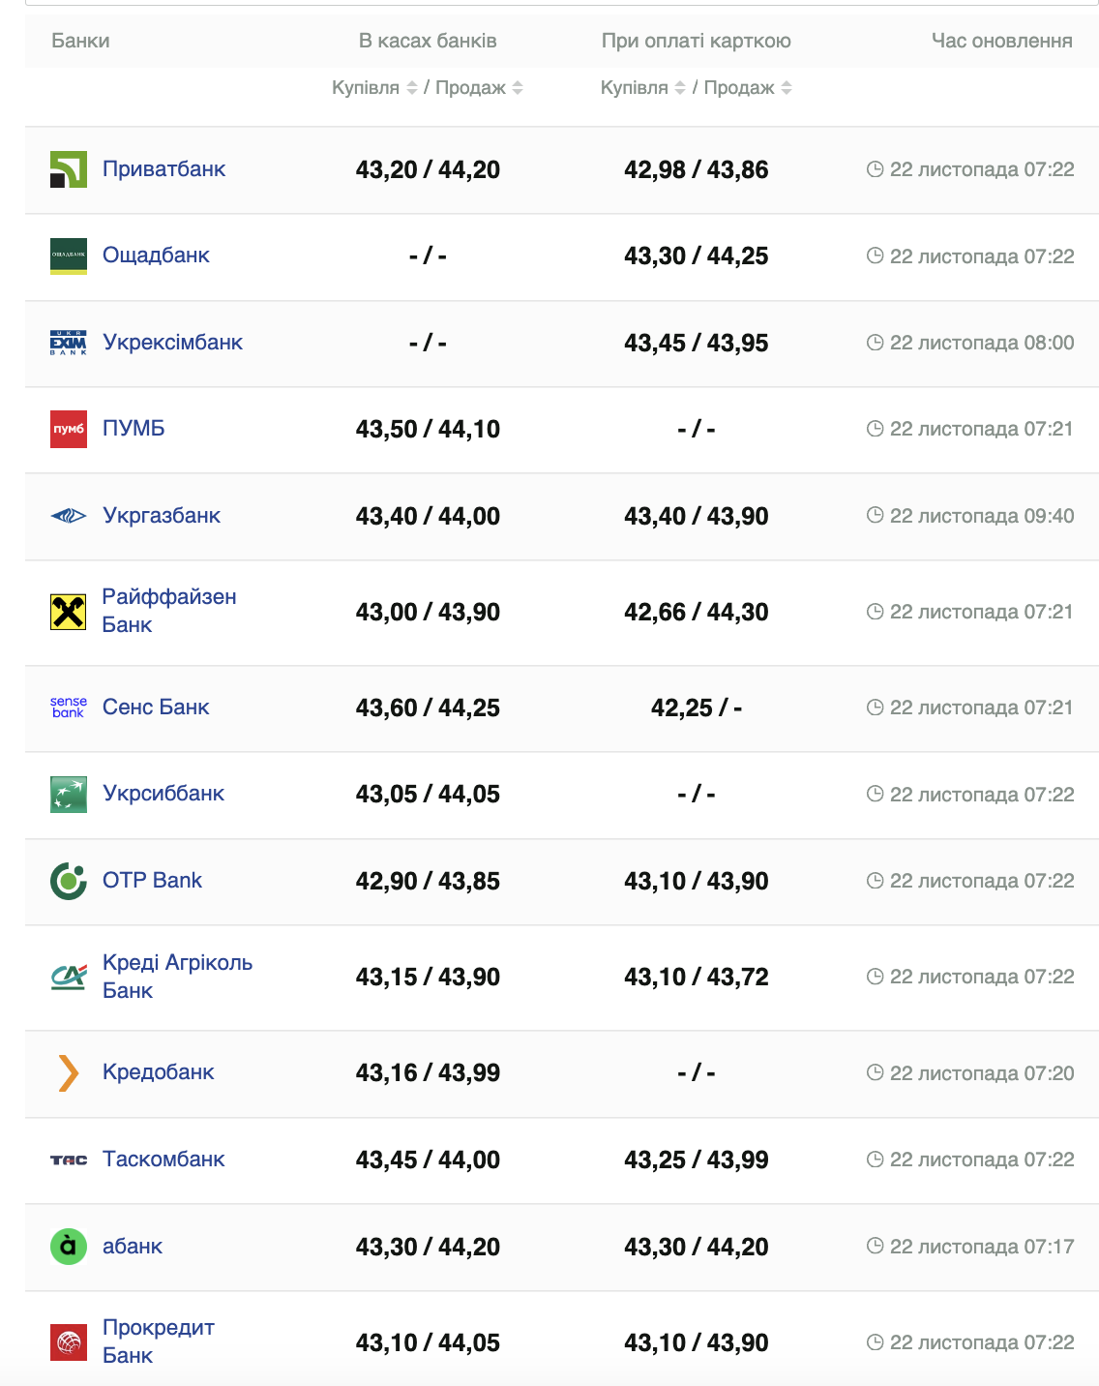Open the Сенс Банк link
Viewport: 1099px width, 1386px height.
(x=156, y=708)
